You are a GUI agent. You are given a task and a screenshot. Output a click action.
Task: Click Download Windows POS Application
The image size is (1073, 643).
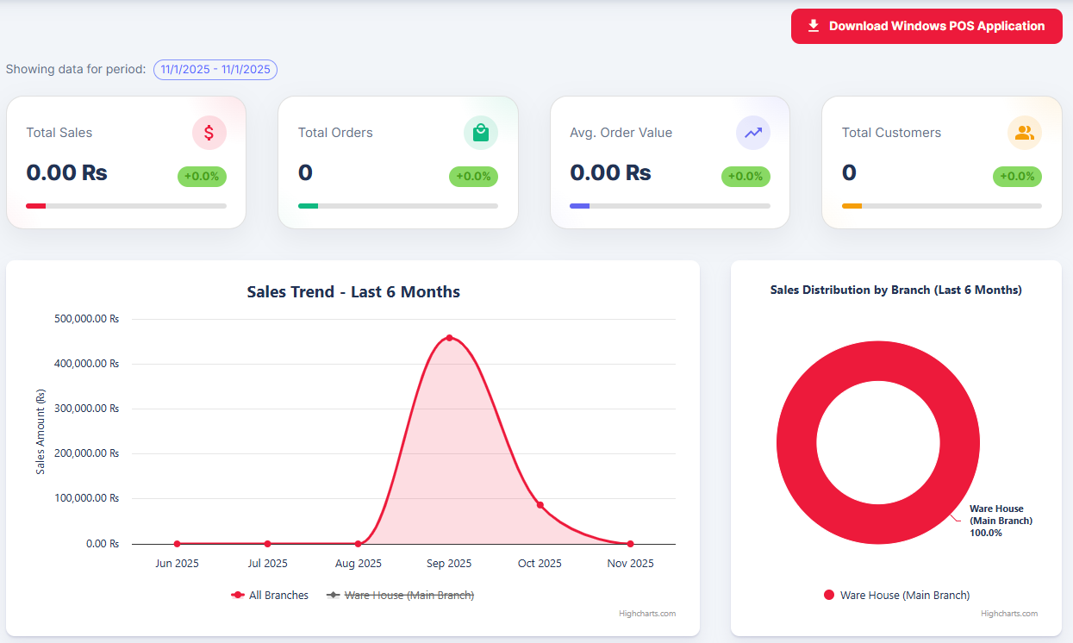point(926,26)
